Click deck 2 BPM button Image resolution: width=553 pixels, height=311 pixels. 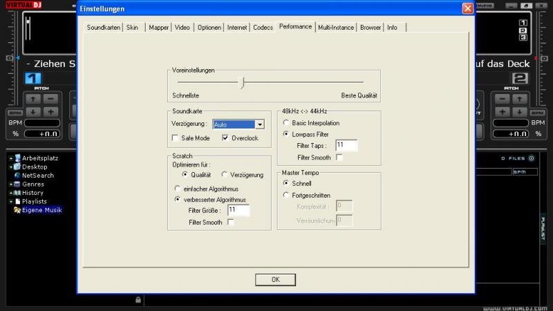(538, 113)
